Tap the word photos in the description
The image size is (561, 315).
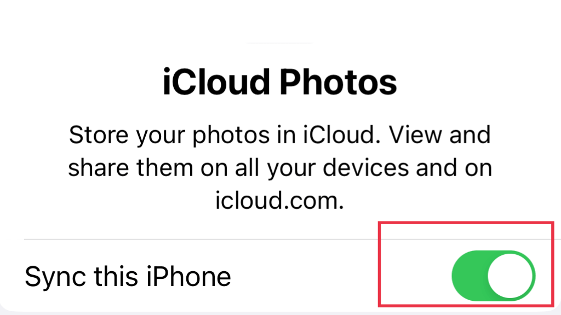231,136
